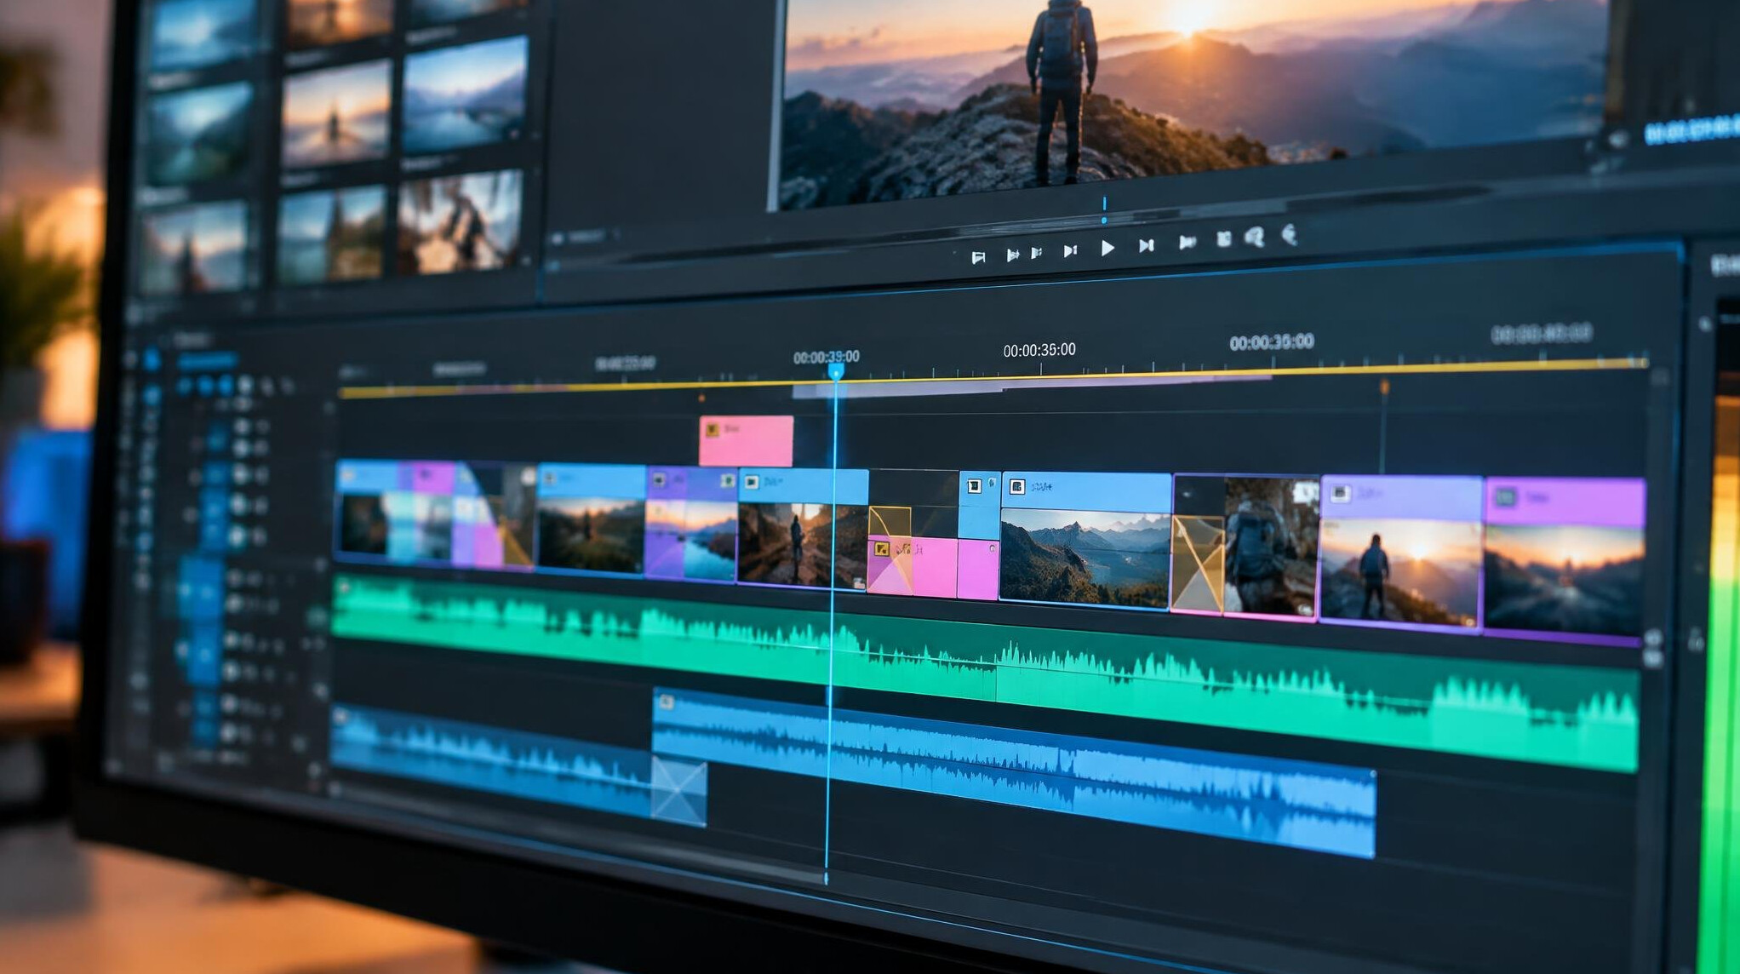Image resolution: width=1740 pixels, height=974 pixels.
Task: Click the square export-frame icon in the transport row
Action: coord(1223,239)
